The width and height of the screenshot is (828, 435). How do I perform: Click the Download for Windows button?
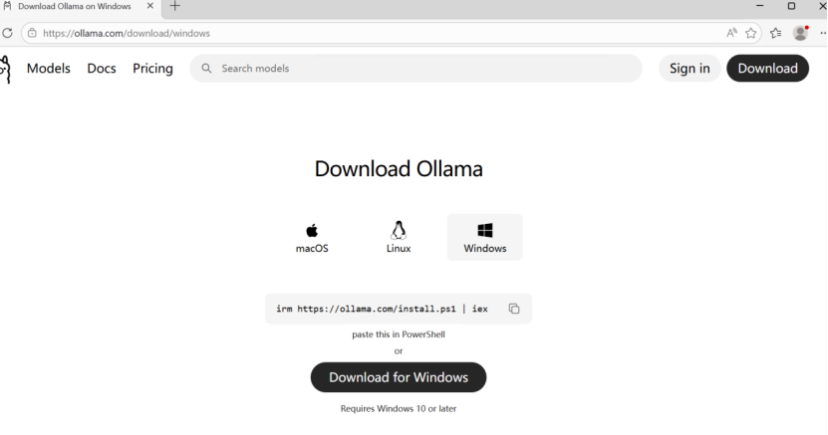tap(399, 377)
